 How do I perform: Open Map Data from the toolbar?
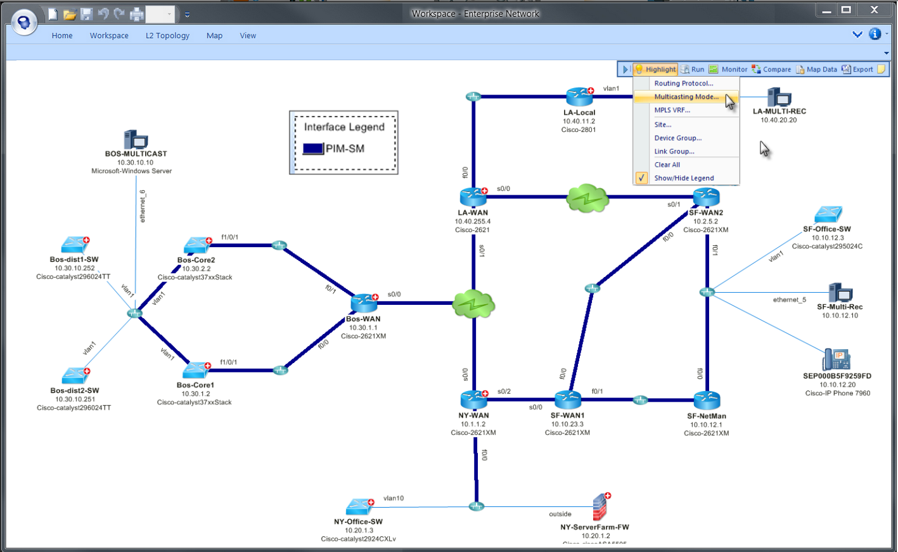tap(816, 69)
